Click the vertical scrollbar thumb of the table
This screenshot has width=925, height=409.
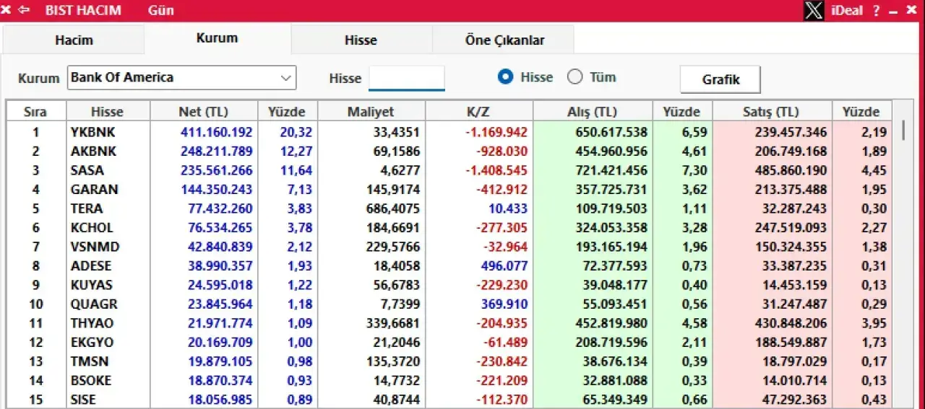(903, 131)
